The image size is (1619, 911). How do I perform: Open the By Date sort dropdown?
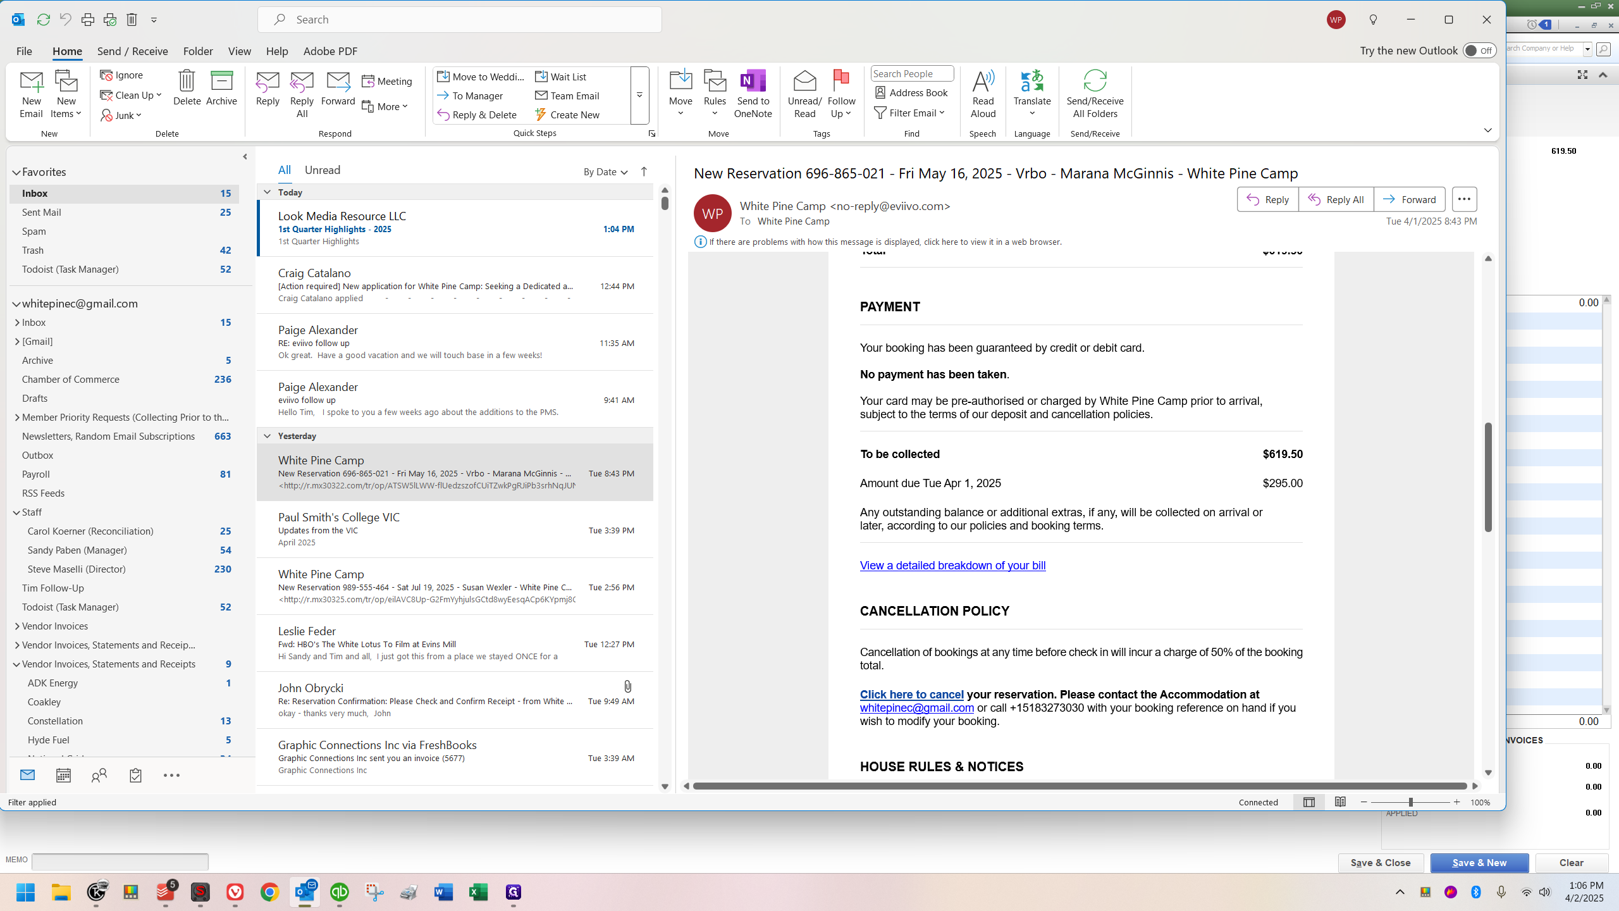(605, 172)
